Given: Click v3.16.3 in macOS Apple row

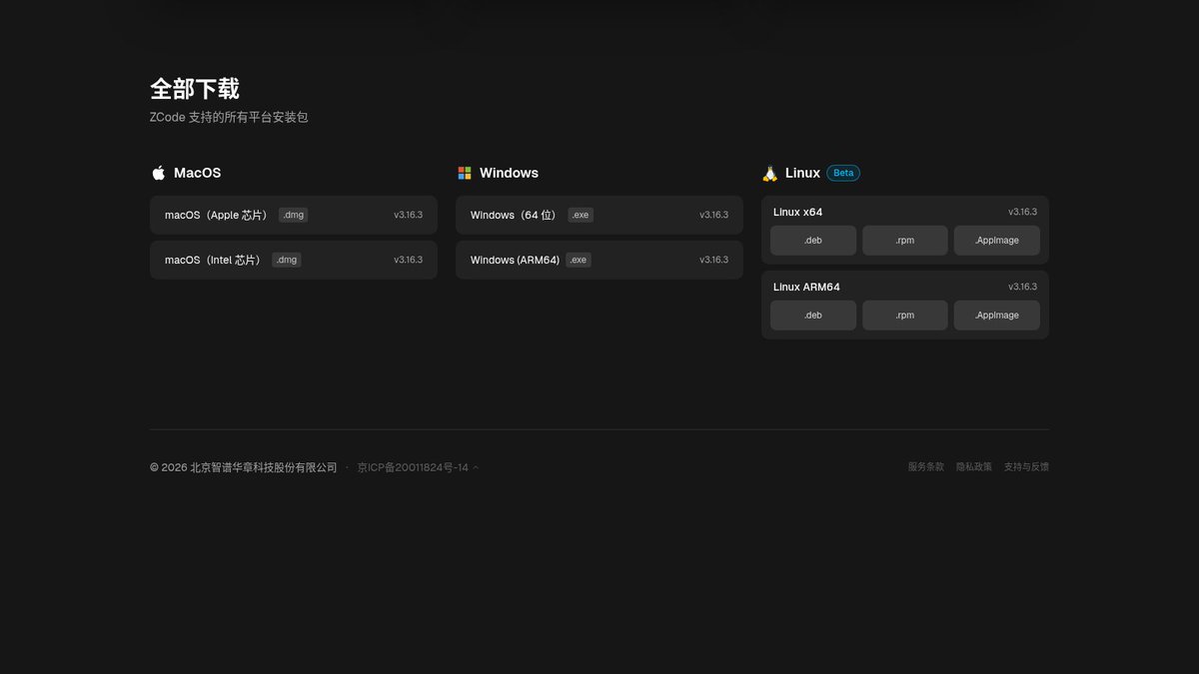Looking at the screenshot, I should pyautogui.click(x=408, y=215).
